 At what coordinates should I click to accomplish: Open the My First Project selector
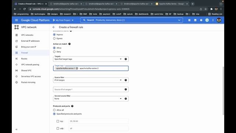click(63, 20)
